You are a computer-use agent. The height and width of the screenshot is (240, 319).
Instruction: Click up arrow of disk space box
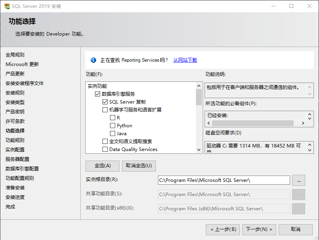pyautogui.click(x=310, y=145)
